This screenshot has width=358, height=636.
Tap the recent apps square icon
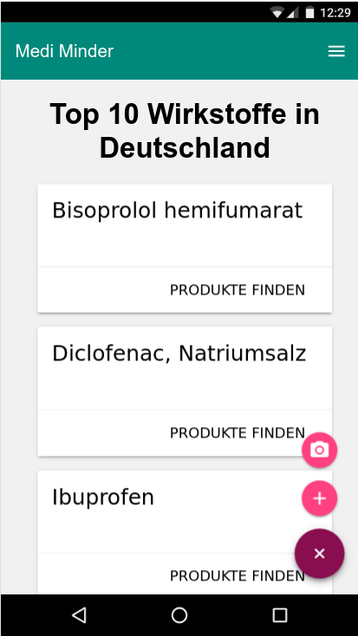click(x=279, y=615)
